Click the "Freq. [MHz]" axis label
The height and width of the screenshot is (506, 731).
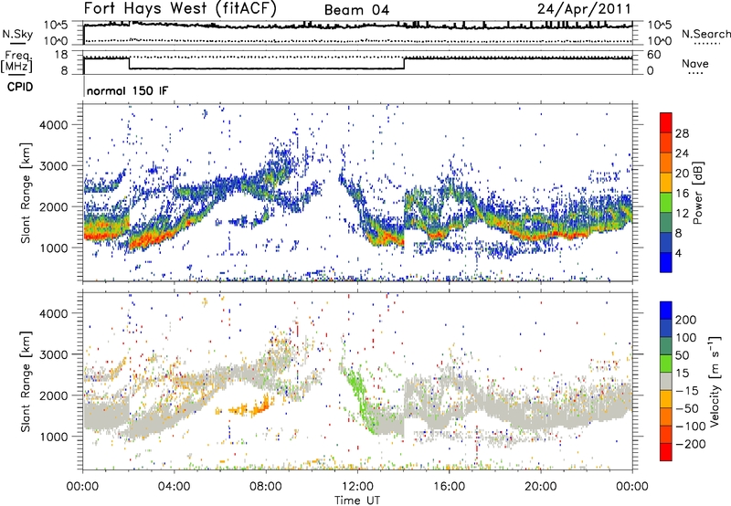point(16,62)
